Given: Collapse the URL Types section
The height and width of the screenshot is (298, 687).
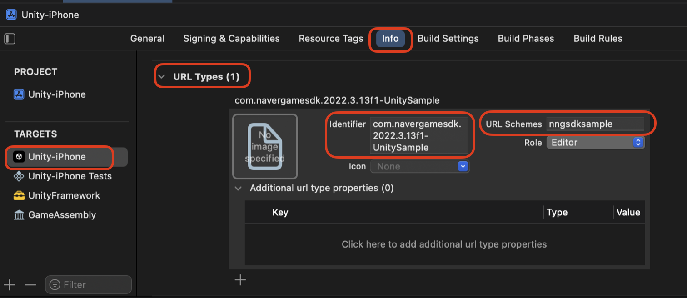Looking at the screenshot, I should tap(161, 77).
